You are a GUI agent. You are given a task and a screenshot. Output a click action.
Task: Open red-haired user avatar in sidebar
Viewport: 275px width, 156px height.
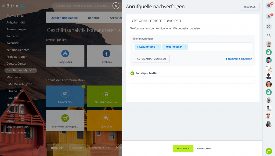(269, 60)
